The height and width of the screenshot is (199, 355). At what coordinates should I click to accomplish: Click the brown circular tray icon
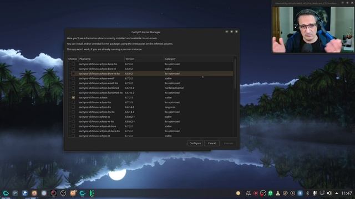285,193
